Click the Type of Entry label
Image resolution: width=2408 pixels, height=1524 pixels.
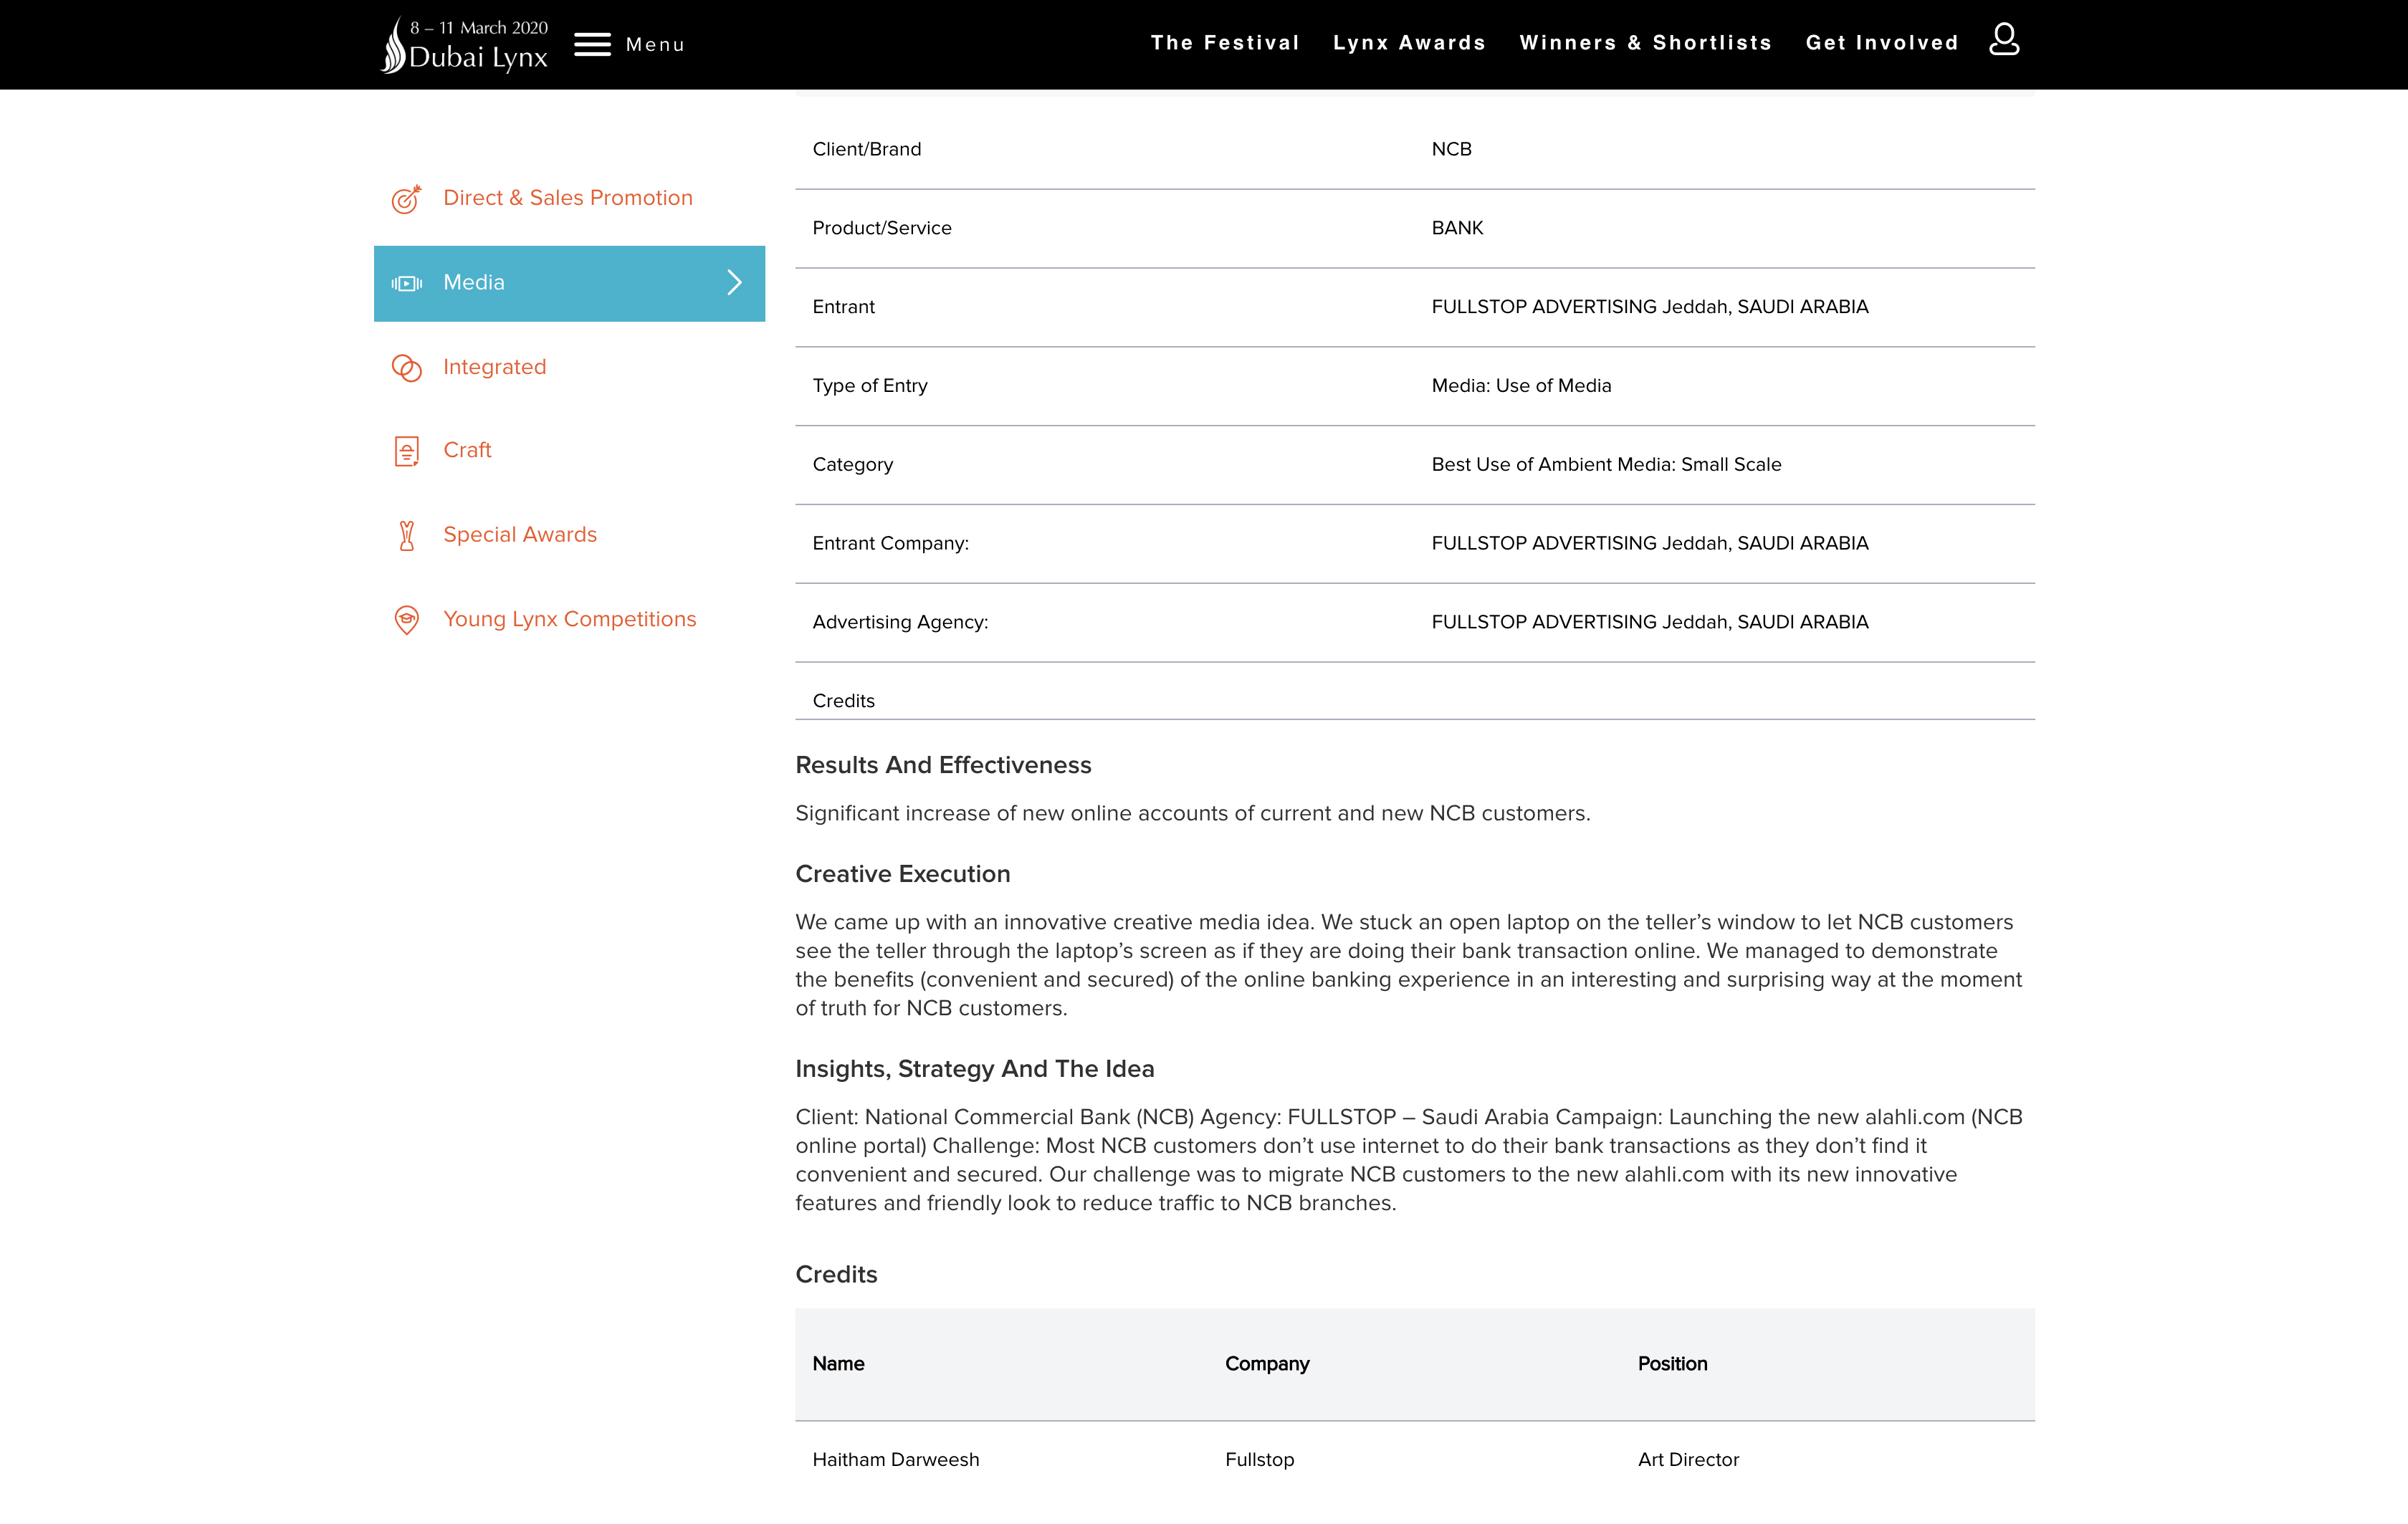point(870,386)
